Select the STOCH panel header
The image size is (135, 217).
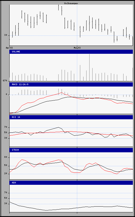pyautogui.click(x=71, y=150)
